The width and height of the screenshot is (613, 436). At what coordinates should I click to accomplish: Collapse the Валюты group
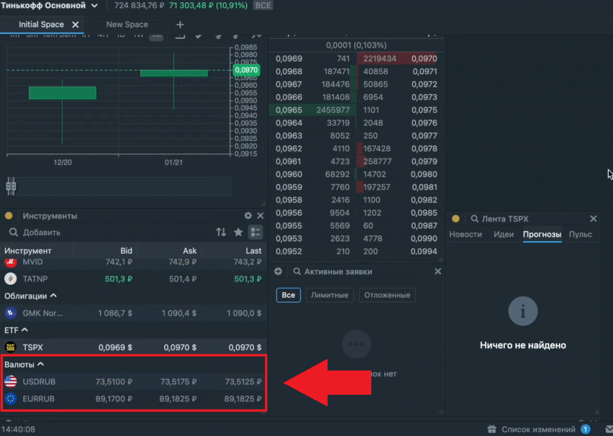24,364
